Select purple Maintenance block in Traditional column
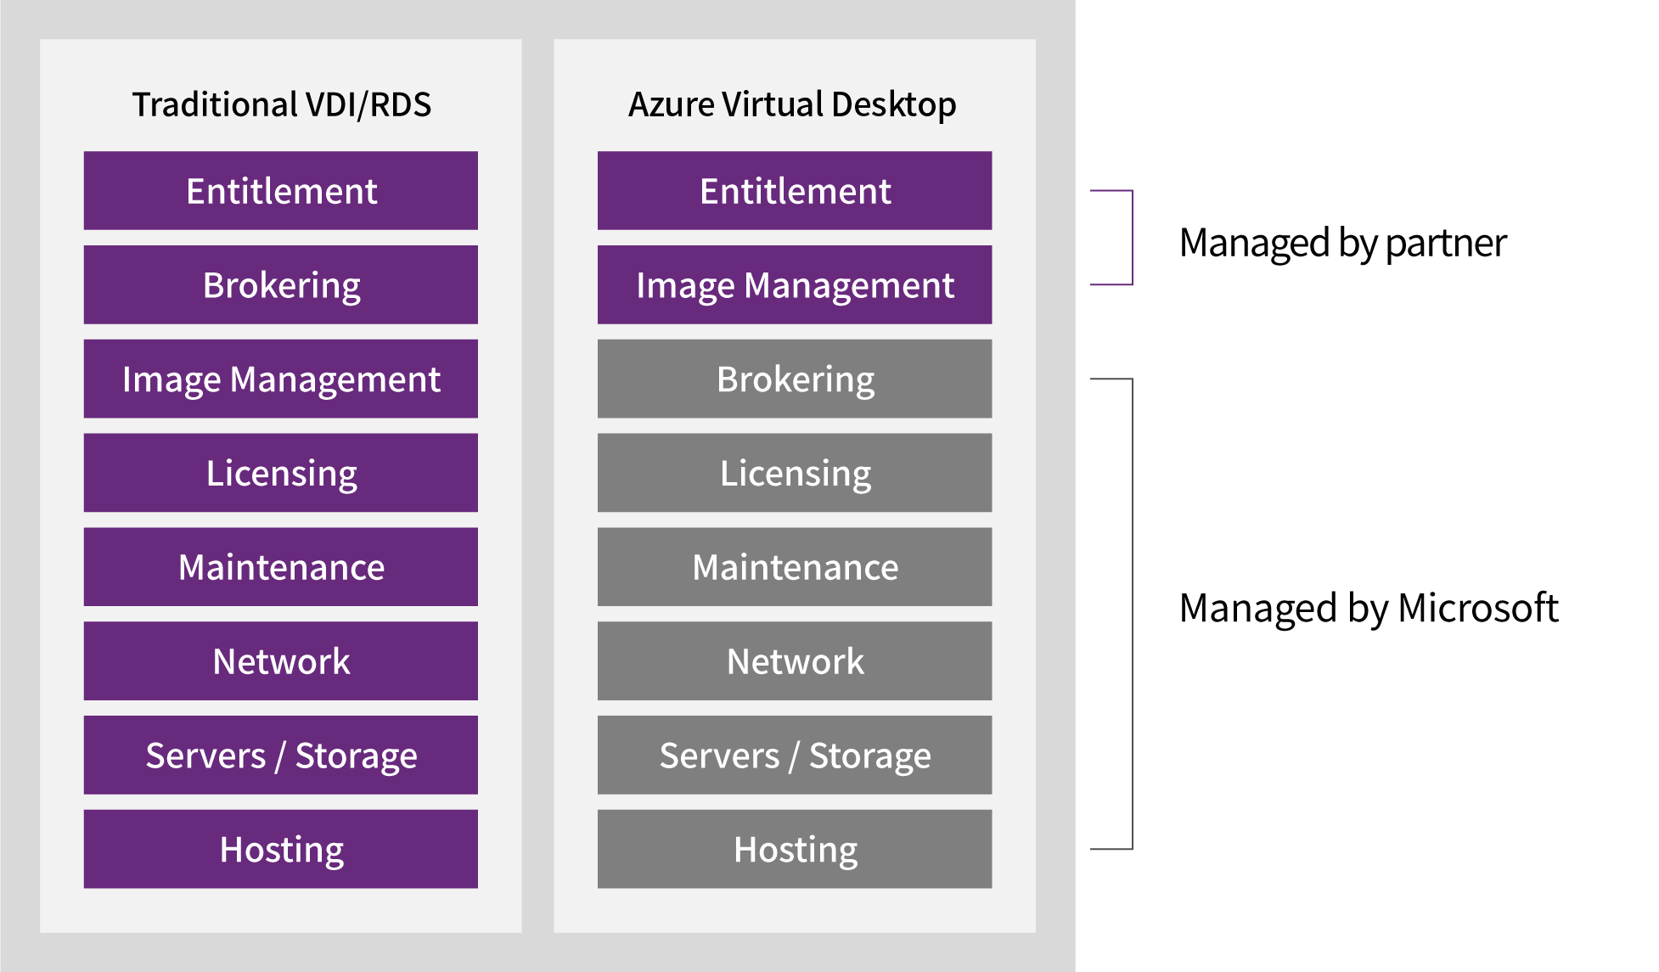This screenshot has height=972, width=1659. coord(281,567)
